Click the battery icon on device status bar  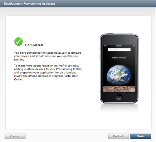coord(134,46)
